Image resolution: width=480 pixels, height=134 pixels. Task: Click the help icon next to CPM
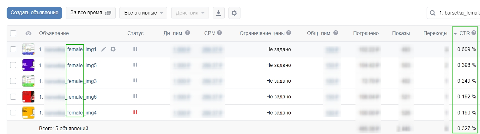point(220,33)
